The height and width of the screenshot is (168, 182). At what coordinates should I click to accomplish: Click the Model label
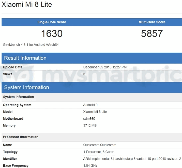point(8,112)
